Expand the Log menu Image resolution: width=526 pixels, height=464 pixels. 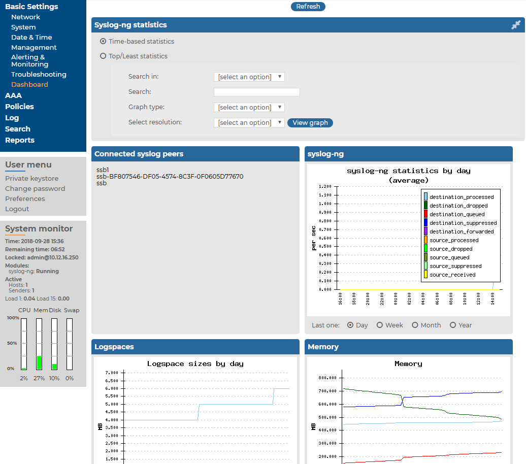(x=12, y=118)
